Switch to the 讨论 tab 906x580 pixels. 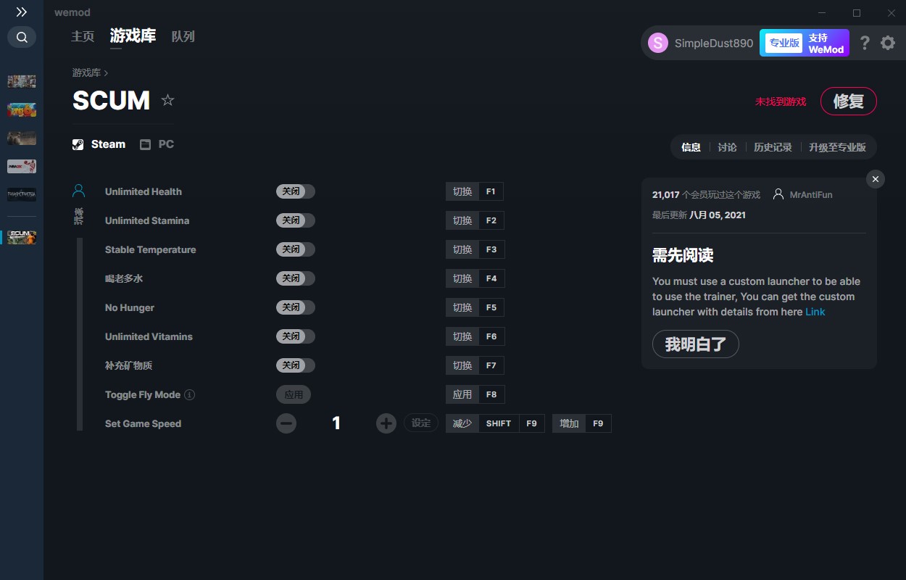point(727,147)
